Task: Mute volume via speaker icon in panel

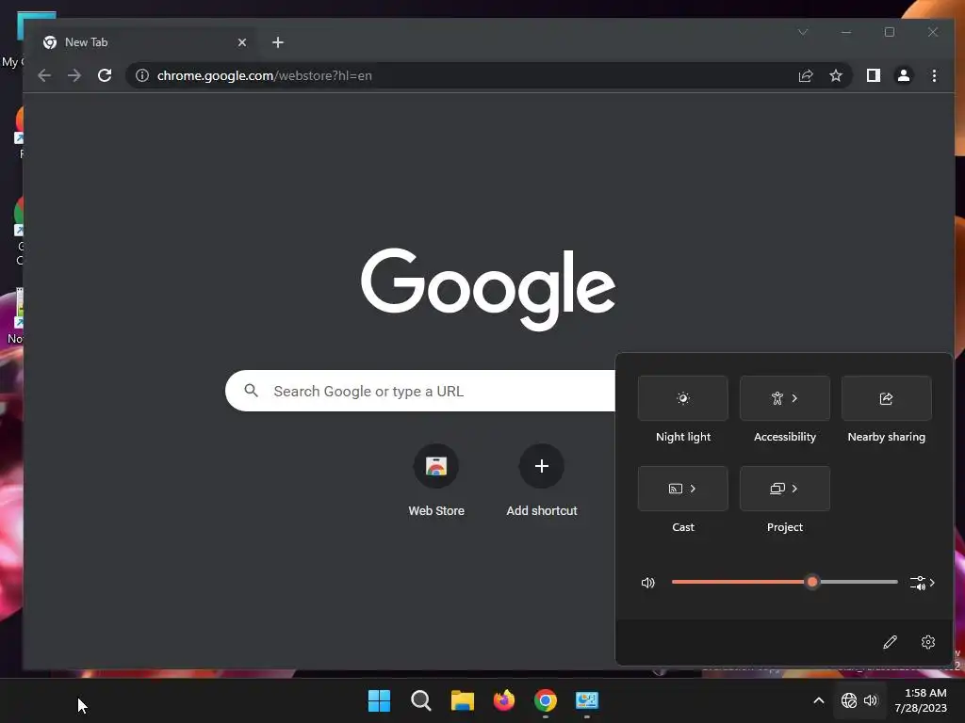Action: coord(648,583)
